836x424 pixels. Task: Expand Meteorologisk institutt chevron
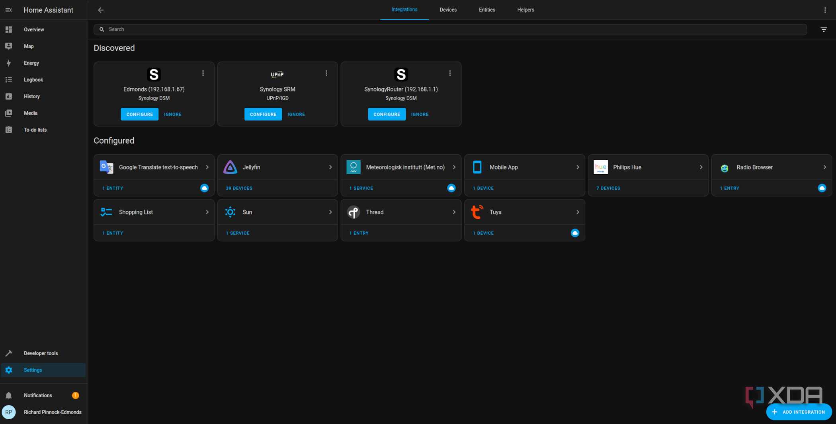click(x=454, y=167)
